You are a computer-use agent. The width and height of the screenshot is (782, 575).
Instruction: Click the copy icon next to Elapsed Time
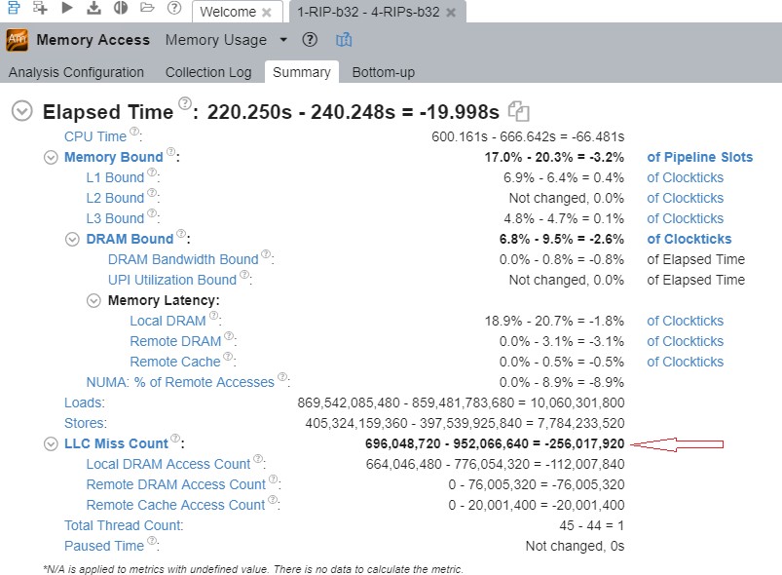coord(519,111)
